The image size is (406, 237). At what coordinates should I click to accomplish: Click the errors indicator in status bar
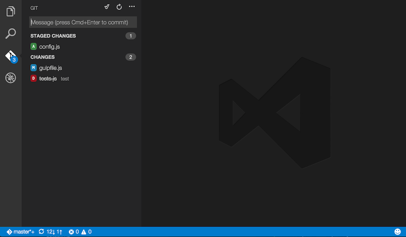pyautogui.click(x=73, y=231)
